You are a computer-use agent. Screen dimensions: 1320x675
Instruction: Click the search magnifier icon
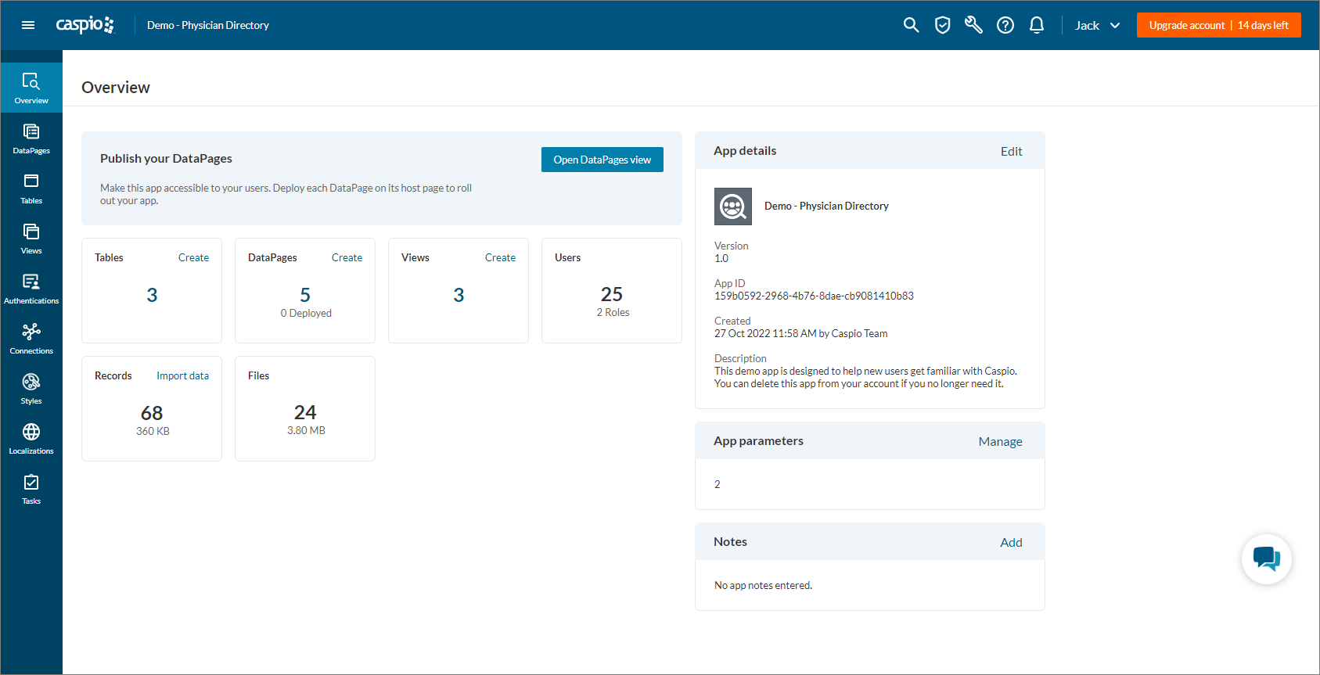click(911, 25)
